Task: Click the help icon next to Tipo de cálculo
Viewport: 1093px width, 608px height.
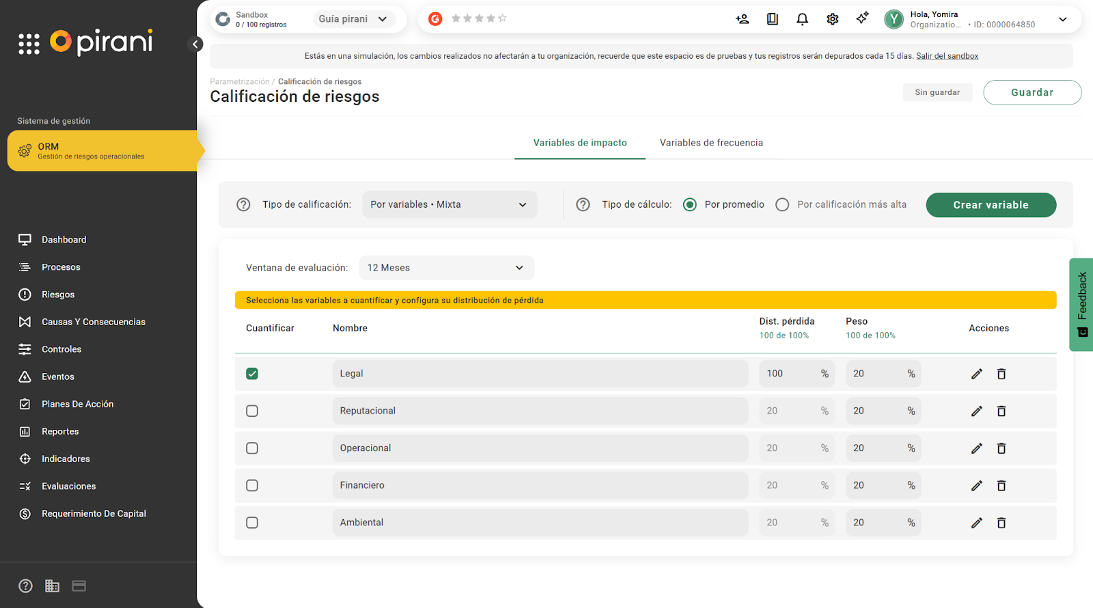Action: (x=583, y=205)
